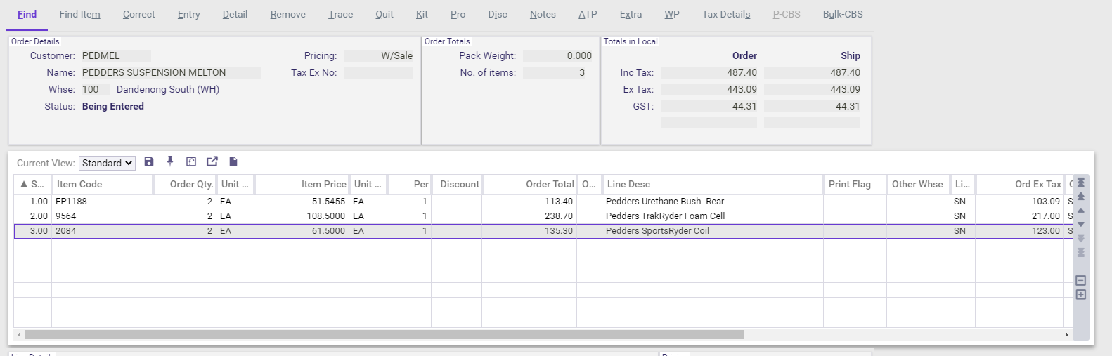Select the Detail menu option
The image size is (1112, 356).
pyautogui.click(x=235, y=14)
